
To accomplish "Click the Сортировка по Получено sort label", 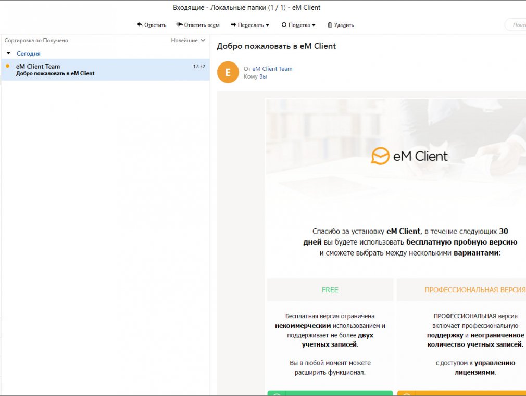I will click(x=36, y=40).
